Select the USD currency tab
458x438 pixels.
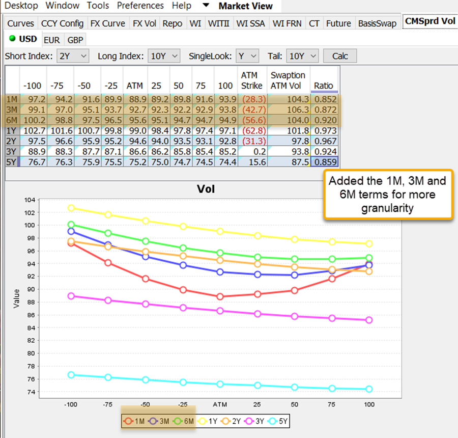23,39
